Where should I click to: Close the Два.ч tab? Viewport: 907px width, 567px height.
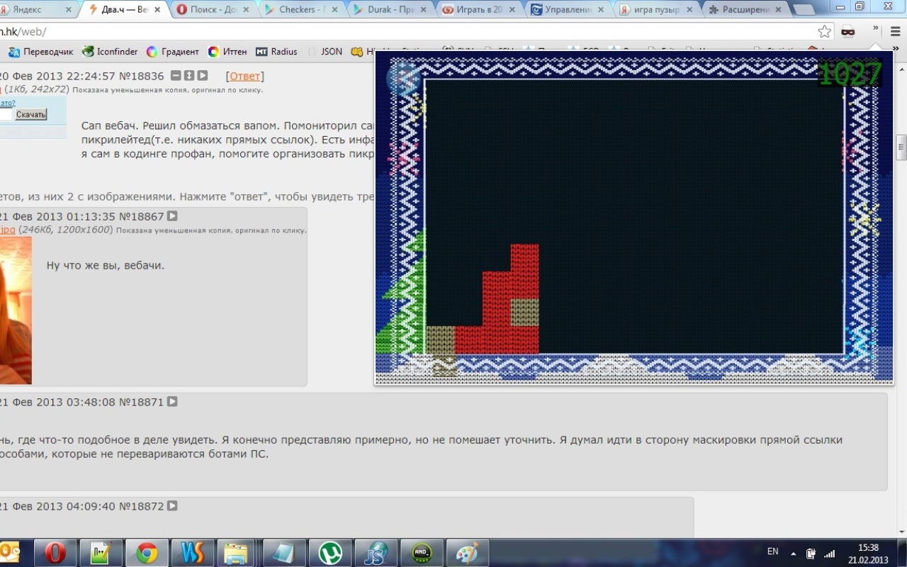[x=157, y=10]
